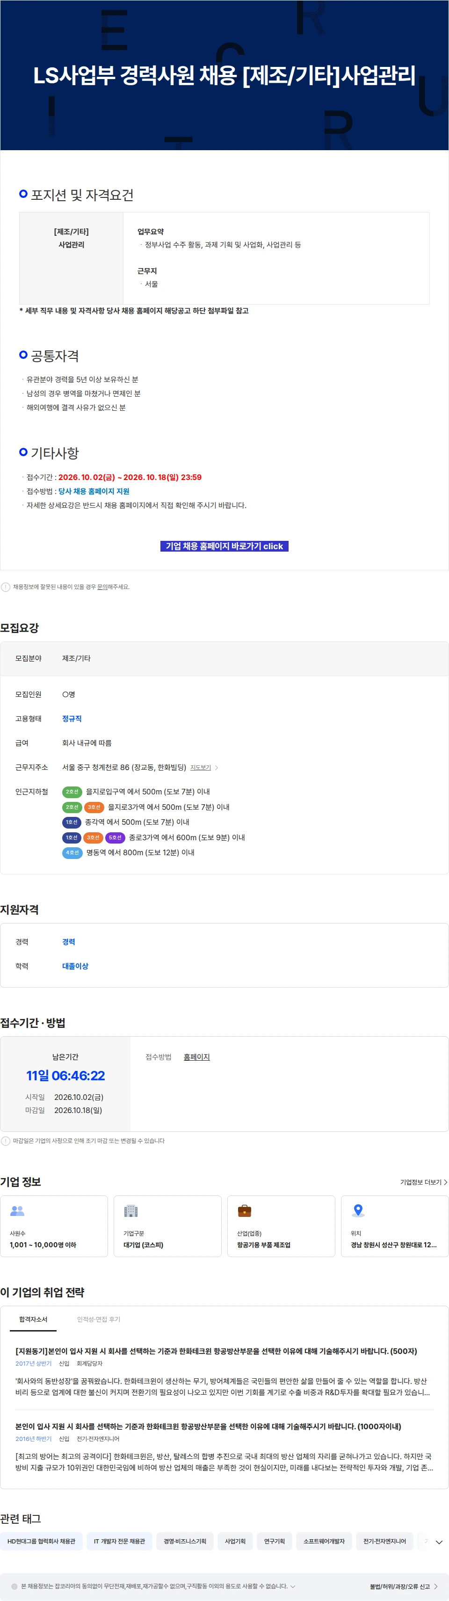This screenshot has height=1601, width=449.
Task: Open the 1000자이내 cover letter title
Action: coord(208,1426)
